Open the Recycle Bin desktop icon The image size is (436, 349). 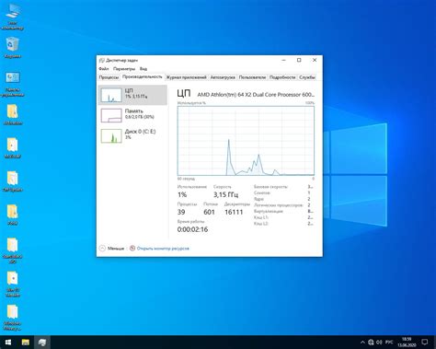click(x=13, y=48)
